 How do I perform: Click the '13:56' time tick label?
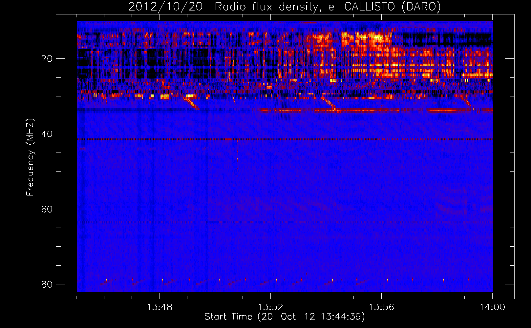point(381,307)
